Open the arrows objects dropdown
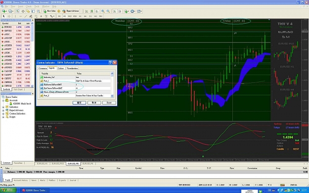 52,16
